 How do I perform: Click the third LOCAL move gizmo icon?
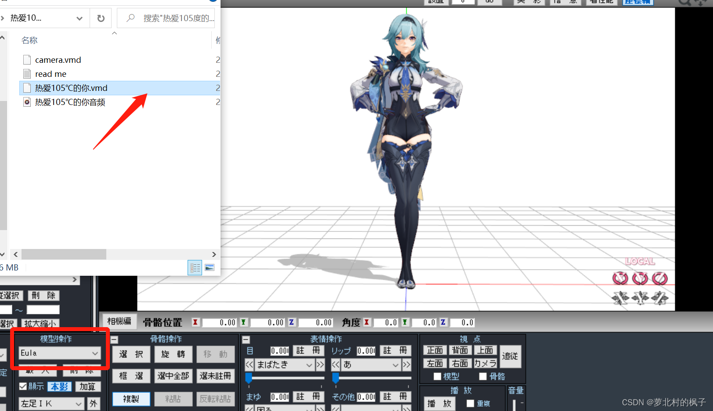tap(660, 298)
